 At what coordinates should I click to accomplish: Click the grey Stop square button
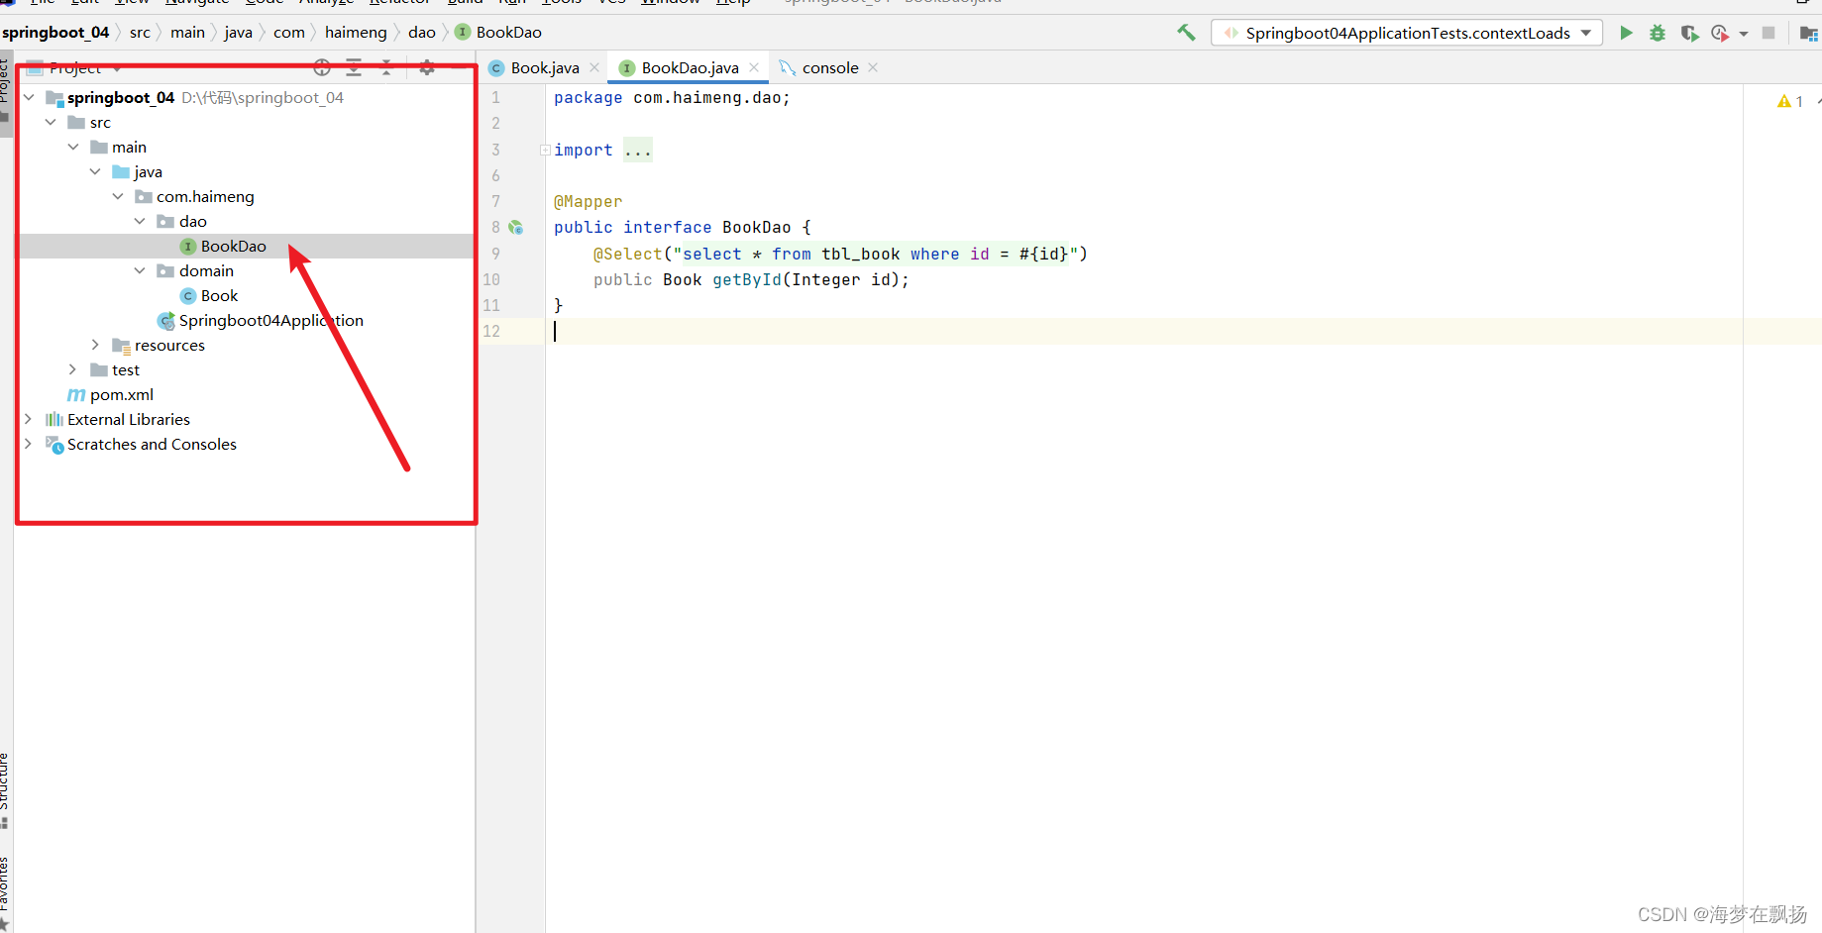[x=1768, y=33]
